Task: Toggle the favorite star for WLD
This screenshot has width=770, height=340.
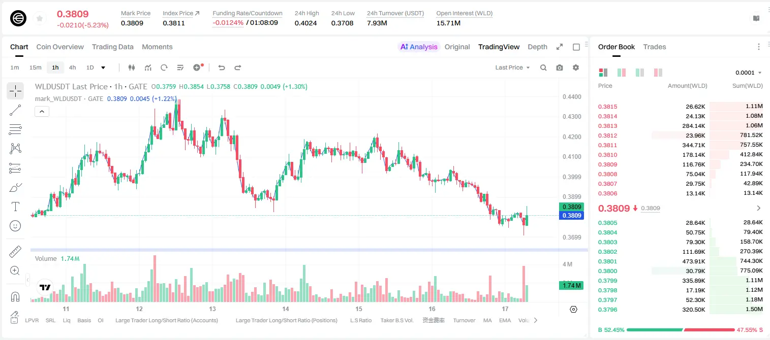Action: click(40, 18)
